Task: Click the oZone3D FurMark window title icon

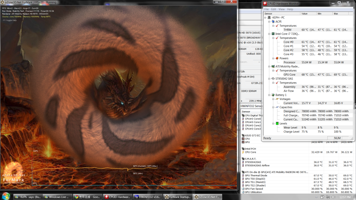Action: point(2,2)
